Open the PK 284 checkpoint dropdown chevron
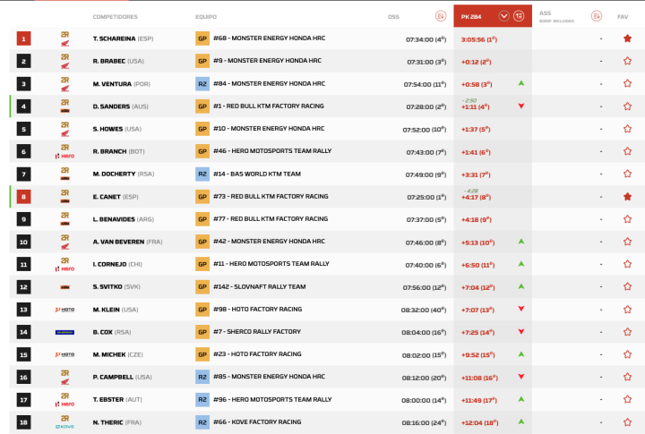The width and height of the screenshot is (645, 434). point(503,16)
